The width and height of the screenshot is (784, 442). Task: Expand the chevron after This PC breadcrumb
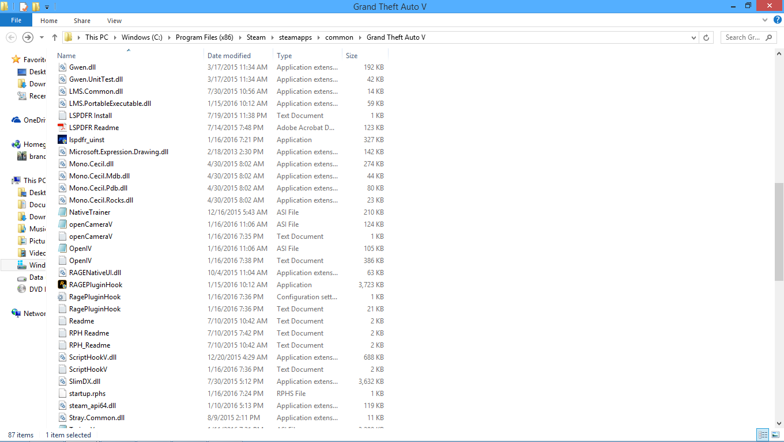(x=115, y=37)
